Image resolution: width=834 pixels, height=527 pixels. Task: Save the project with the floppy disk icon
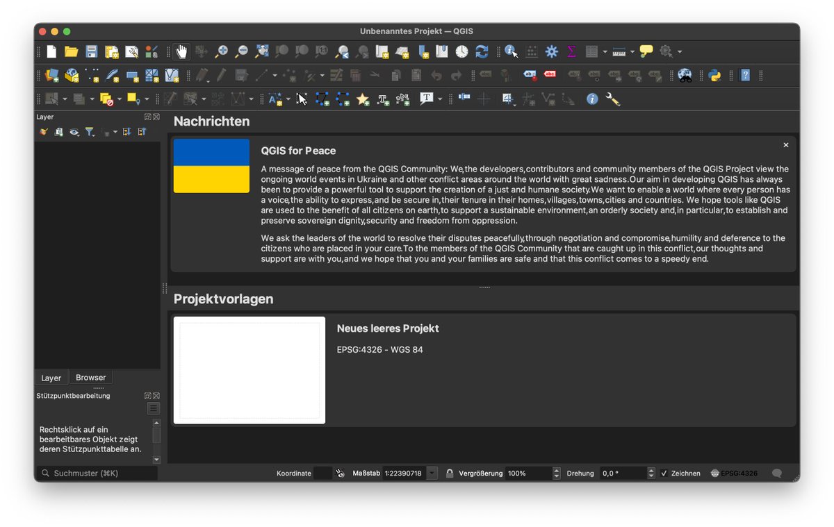coord(91,51)
